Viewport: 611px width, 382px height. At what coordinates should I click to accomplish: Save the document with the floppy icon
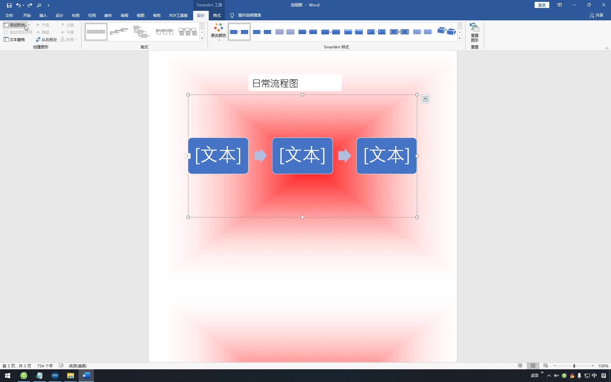9,5
